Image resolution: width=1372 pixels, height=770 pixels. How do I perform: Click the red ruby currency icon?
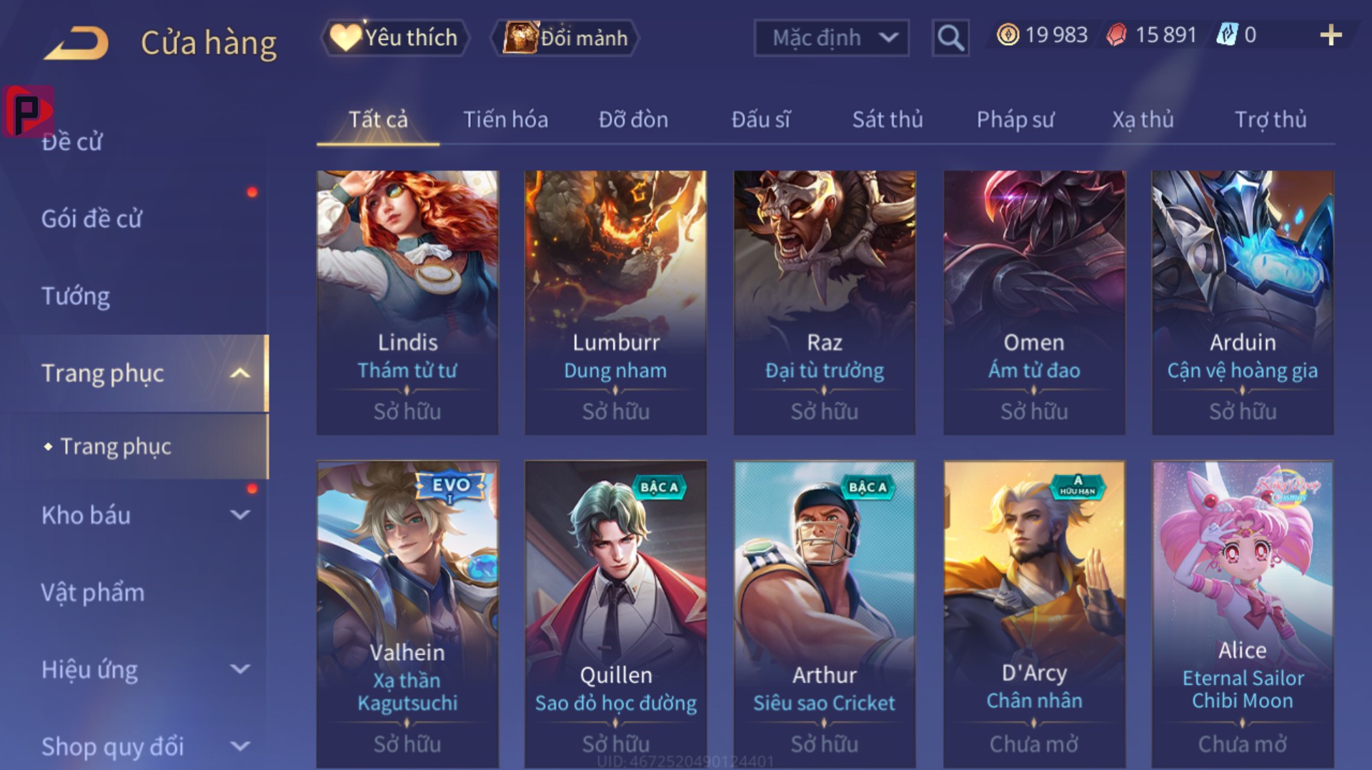(1116, 35)
